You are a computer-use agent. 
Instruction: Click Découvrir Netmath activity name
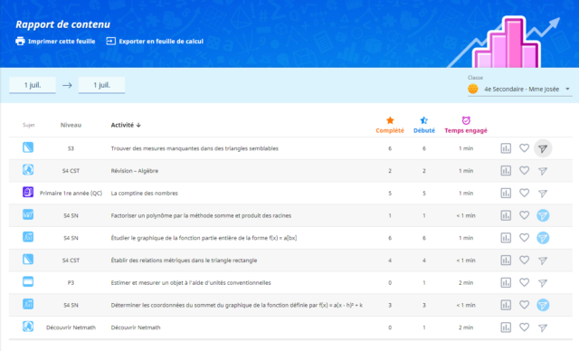coord(136,327)
